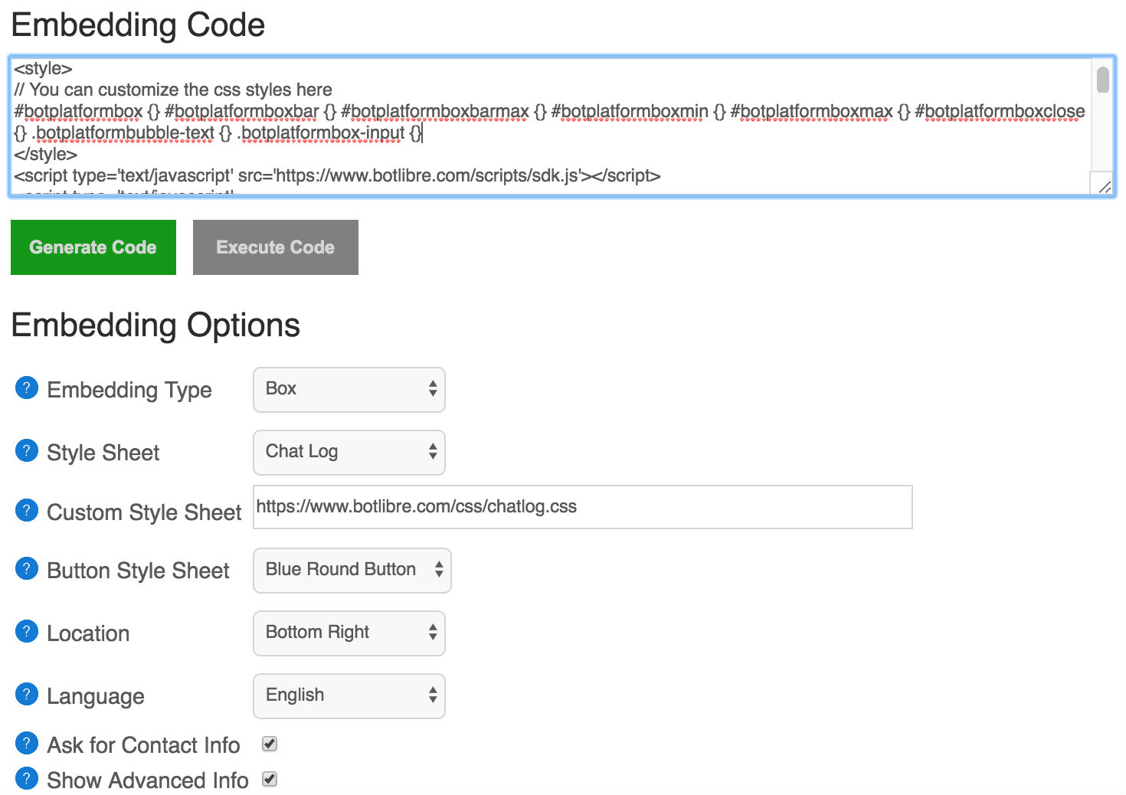Click the Language label text
This screenshot has width=1126, height=795.
pos(96,696)
